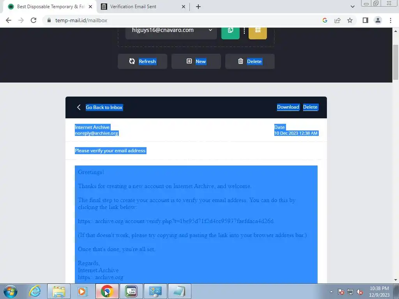Refresh the mailbox
The width and height of the screenshot is (399, 299).
click(x=142, y=61)
